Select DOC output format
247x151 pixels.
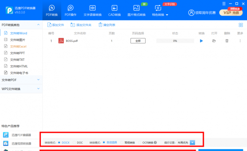[78, 143]
